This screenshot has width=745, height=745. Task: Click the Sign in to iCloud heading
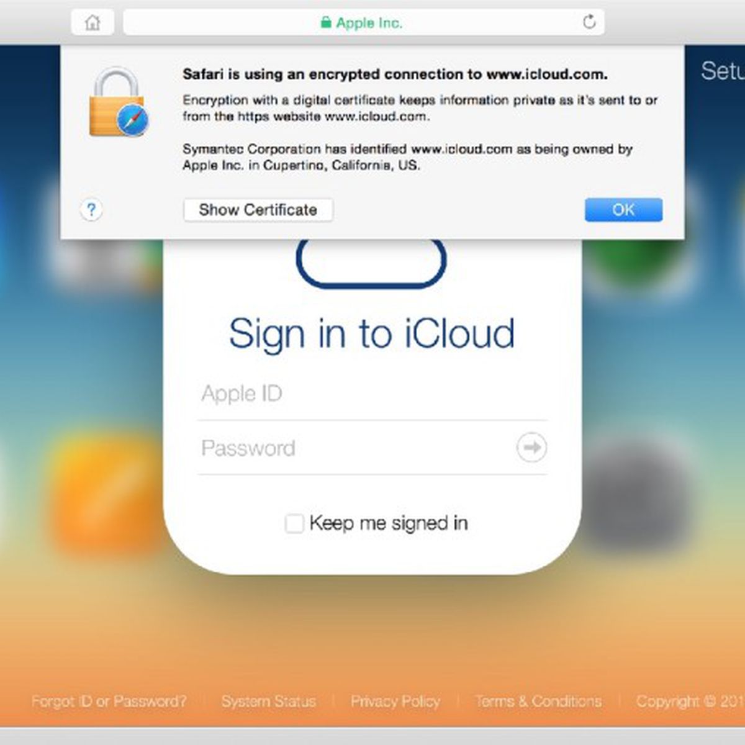tap(372, 334)
